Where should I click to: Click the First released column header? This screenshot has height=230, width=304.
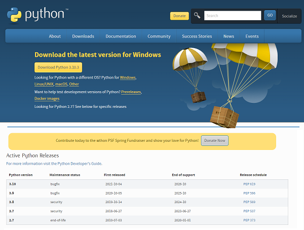pyautogui.click(x=115, y=175)
